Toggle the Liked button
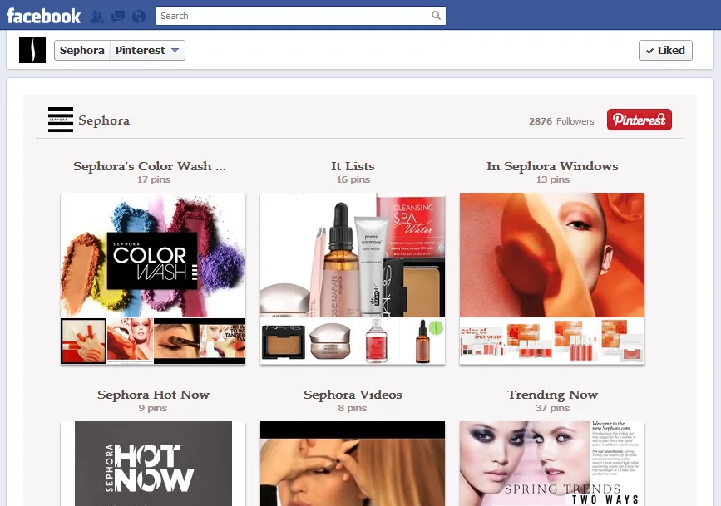 [x=665, y=50]
